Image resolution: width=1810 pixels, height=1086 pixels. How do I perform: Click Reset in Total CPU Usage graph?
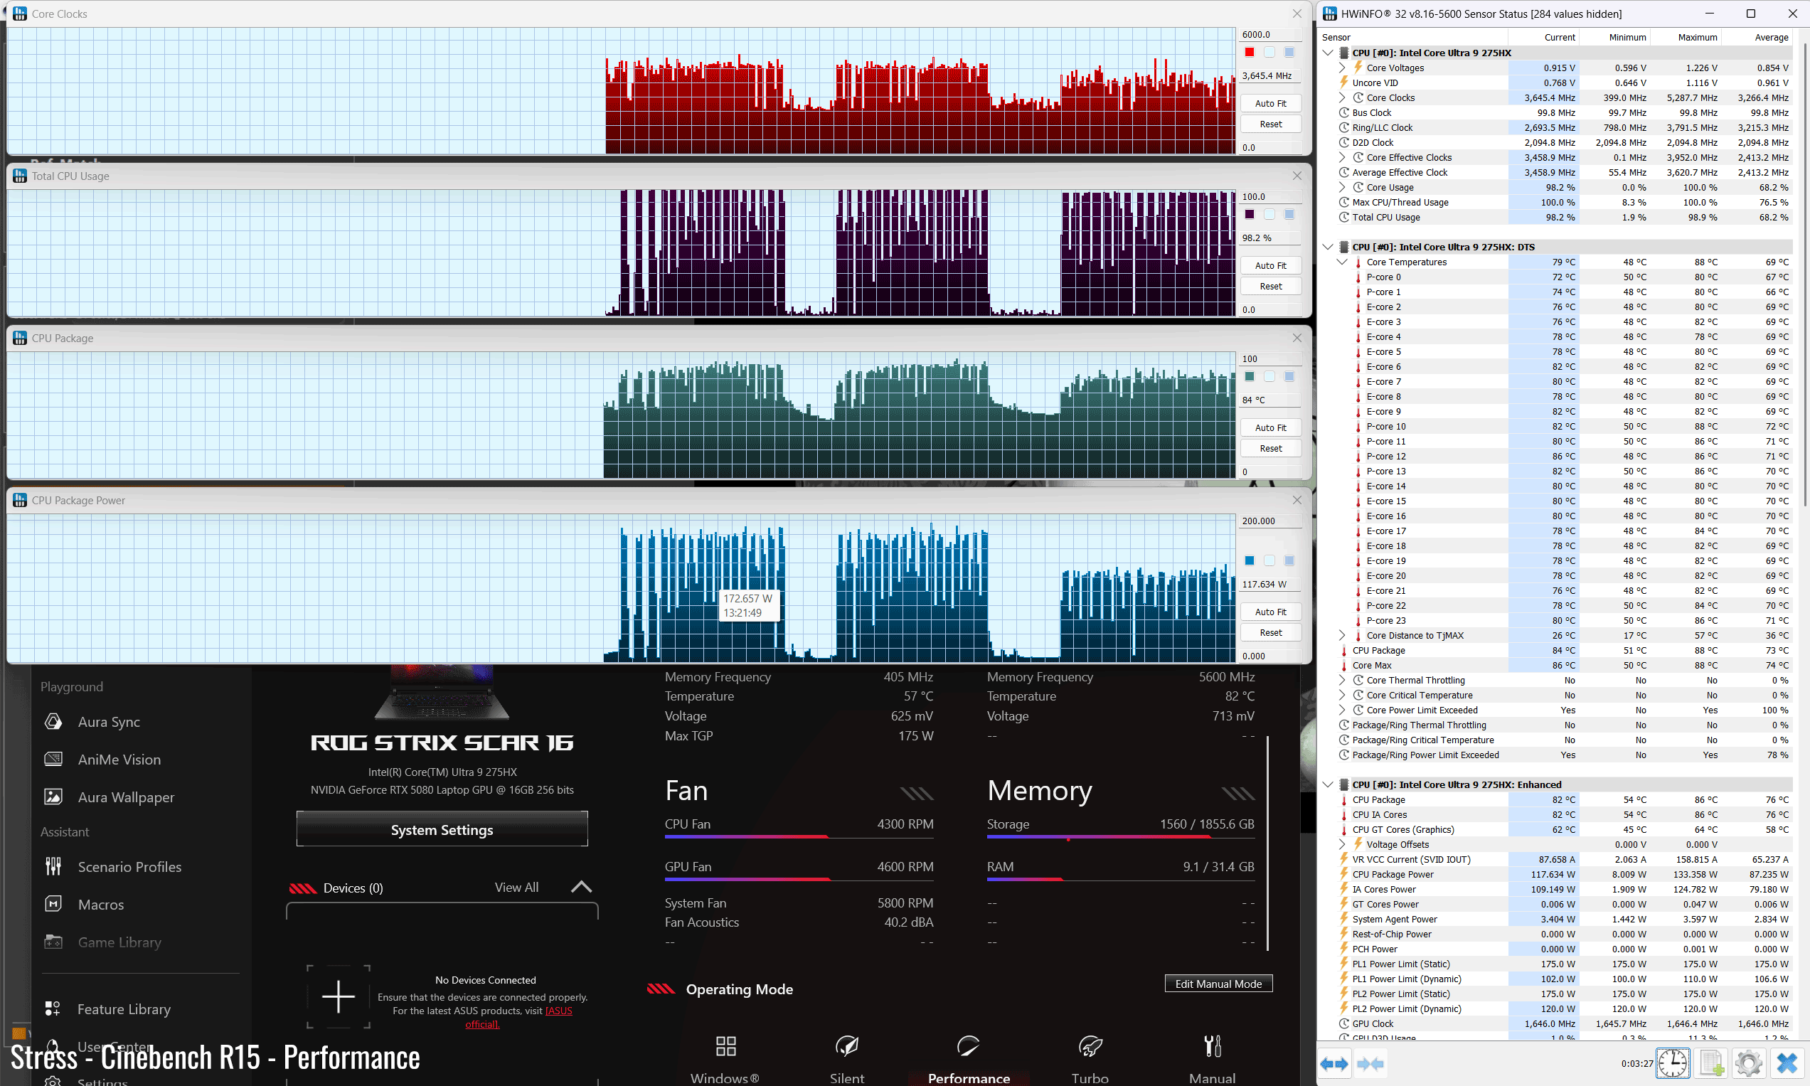click(1271, 286)
